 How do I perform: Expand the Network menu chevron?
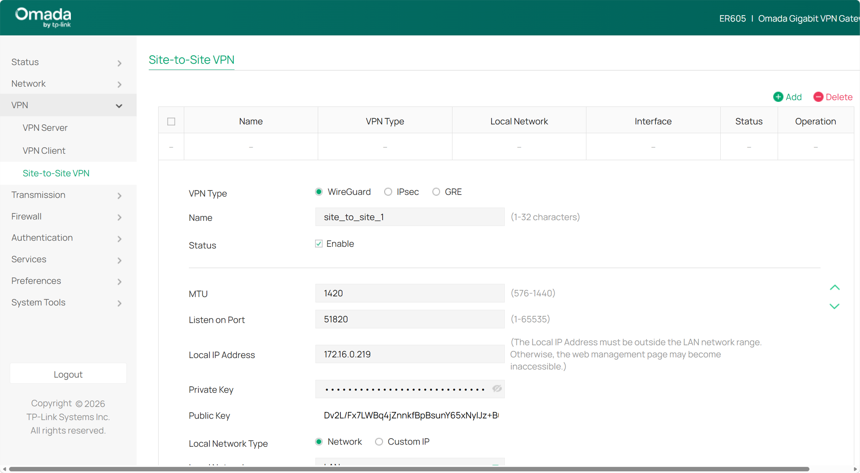click(x=119, y=85)
